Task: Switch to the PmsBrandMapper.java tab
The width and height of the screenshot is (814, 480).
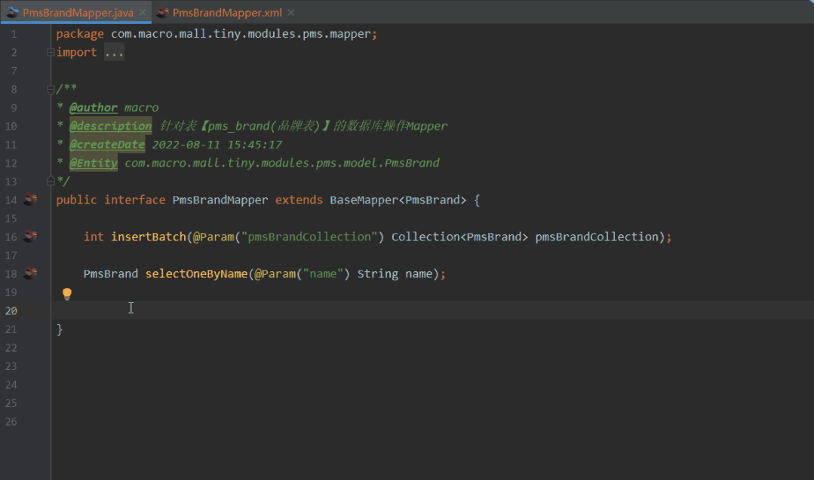Action: (x=78, y=13)
